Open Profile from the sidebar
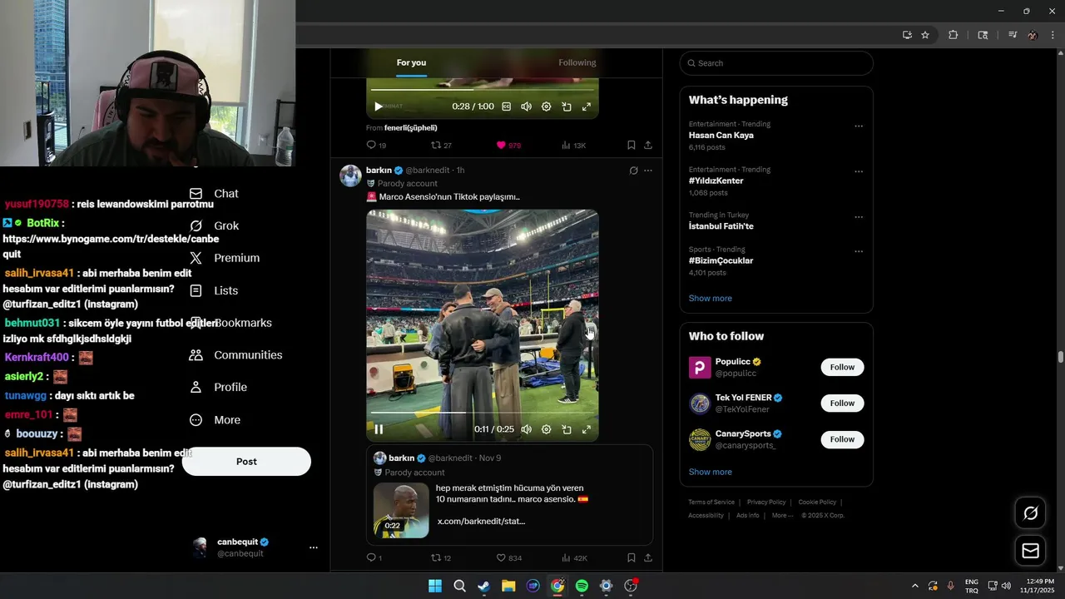This screenshot has width=1065, height=599. [218, 388]
